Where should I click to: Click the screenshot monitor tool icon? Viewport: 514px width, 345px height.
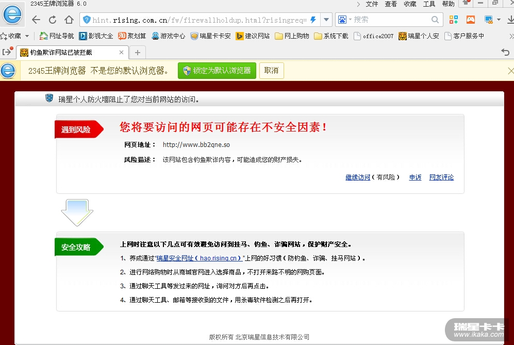point(488,20)
